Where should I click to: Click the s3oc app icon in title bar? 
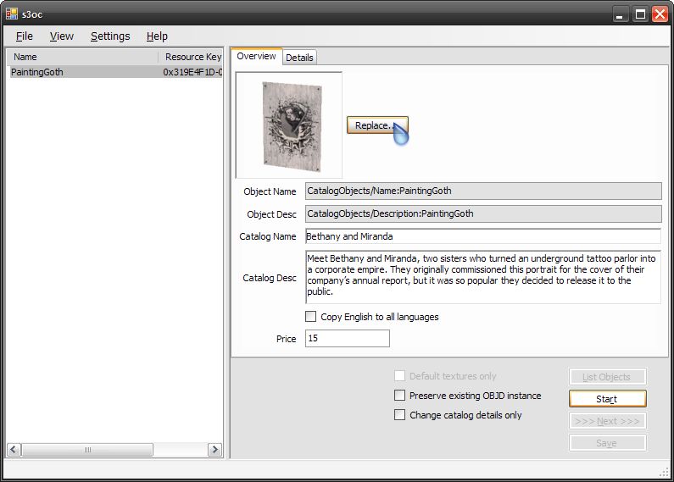click(x=12, y=14)
